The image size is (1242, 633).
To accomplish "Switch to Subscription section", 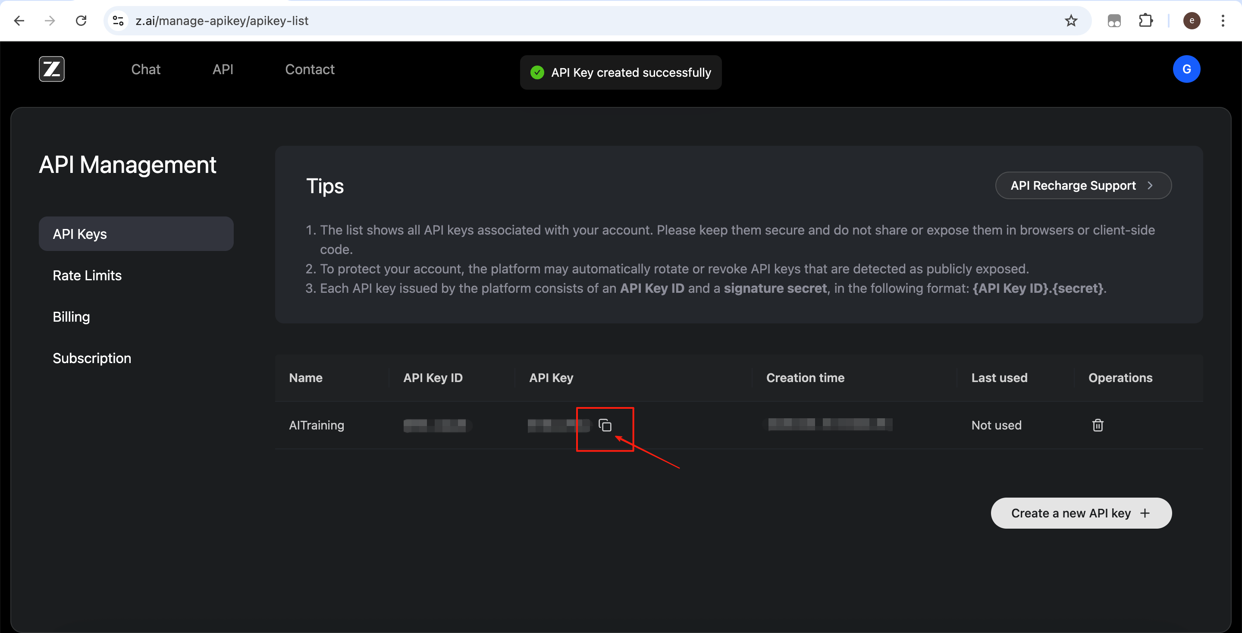I will tap(91, 358).
